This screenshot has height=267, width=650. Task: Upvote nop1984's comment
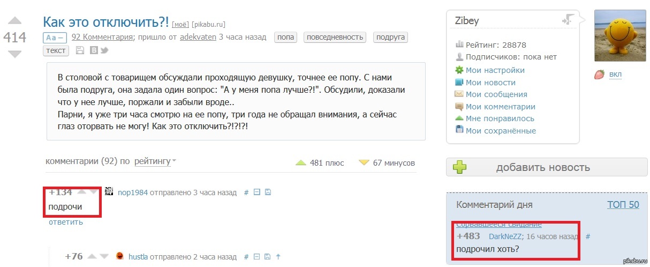(x=82, y=191)
